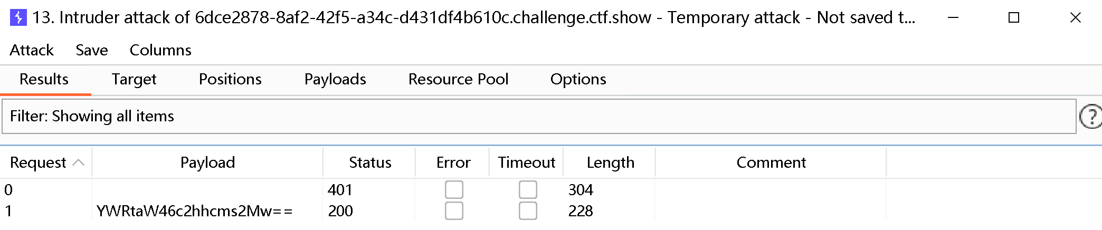
Task: Maximize the Intruder attack window
Action: pyautogui.click(x=1013, y=17)
